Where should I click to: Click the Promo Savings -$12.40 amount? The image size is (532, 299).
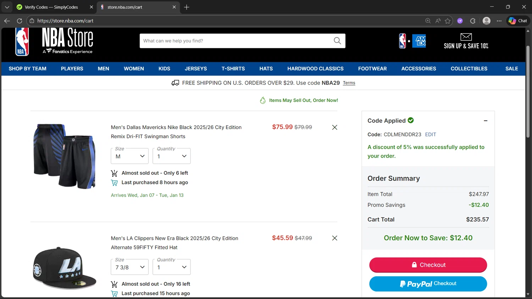point(478,205)
